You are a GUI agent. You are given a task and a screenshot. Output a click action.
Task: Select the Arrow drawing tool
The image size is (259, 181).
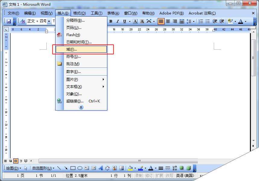tap(66, 168)
